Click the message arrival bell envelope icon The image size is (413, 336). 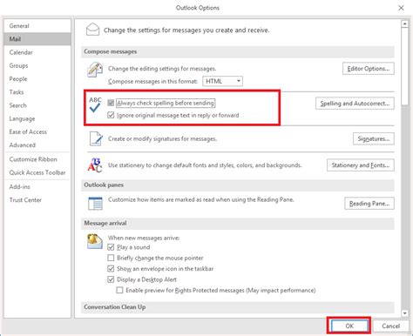click(95, 241)
